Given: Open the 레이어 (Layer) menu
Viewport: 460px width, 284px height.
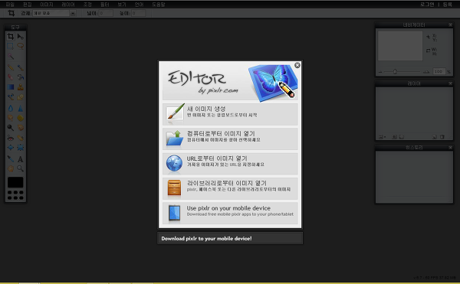Looking at the screenshot, I should point(68,5).
